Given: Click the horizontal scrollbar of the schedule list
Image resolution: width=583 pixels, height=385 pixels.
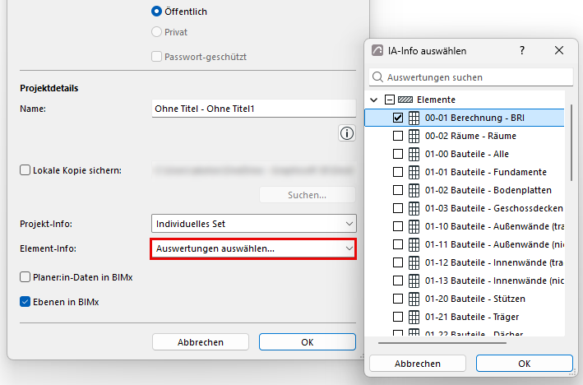Looking at the screenshot, I should 442,342.
